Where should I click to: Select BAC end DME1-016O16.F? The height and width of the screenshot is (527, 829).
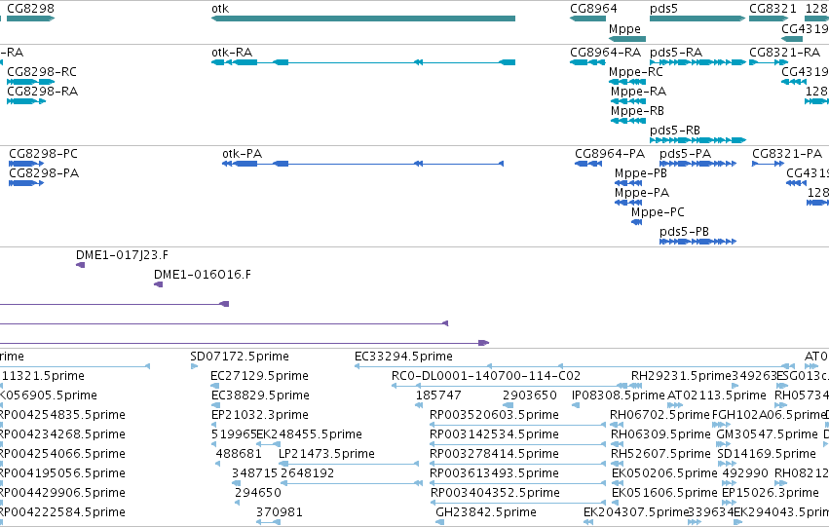coord(158,284)
